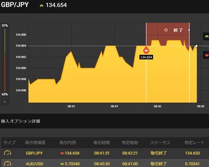Click the 08:41:00 expiry time cell
The width and height of the screenshot is (209, 167).
130,164
